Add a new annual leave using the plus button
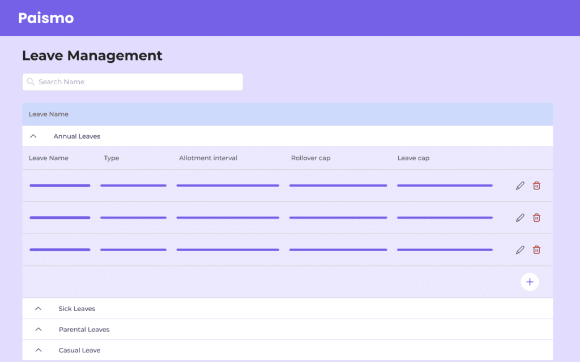This screenshot has height=362, width=580. tap(529, 281)
